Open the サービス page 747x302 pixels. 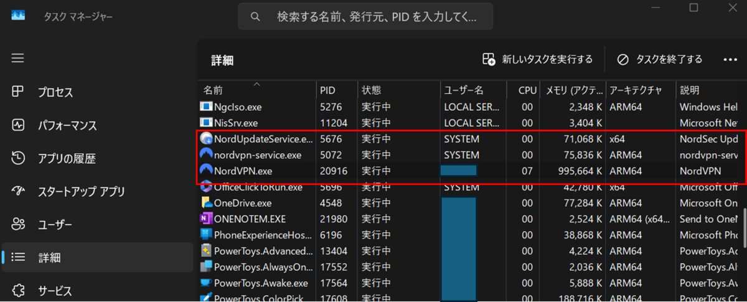(x=97, y=290)
